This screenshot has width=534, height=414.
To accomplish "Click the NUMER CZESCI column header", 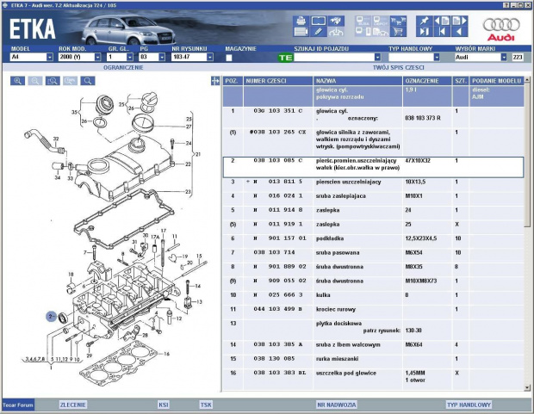I will coord(278,81).
